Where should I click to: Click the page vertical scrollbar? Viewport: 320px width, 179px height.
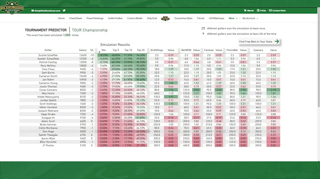pyautogui.click(x=319, y=57)
